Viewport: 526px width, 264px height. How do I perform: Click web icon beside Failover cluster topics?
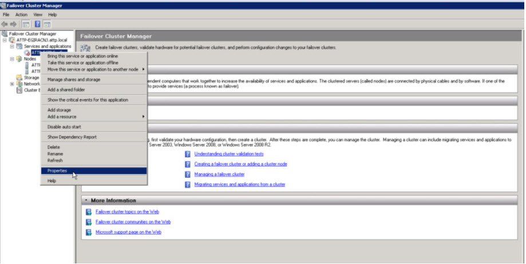click(89, 212)
